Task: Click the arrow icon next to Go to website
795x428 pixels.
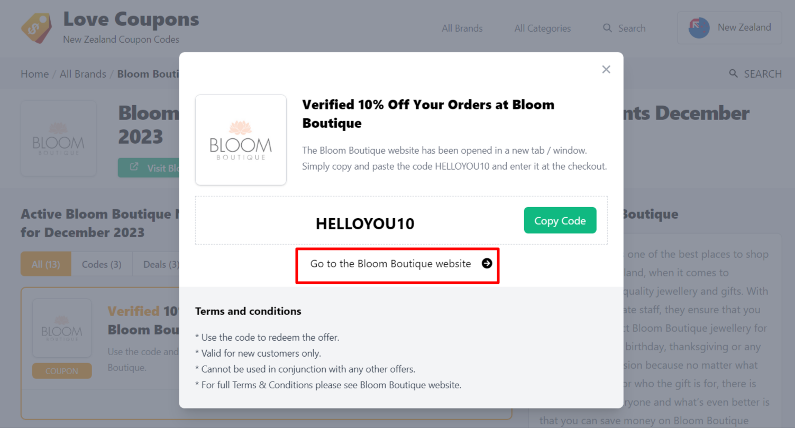Action: pyautogui.click(x=487, y=263)
